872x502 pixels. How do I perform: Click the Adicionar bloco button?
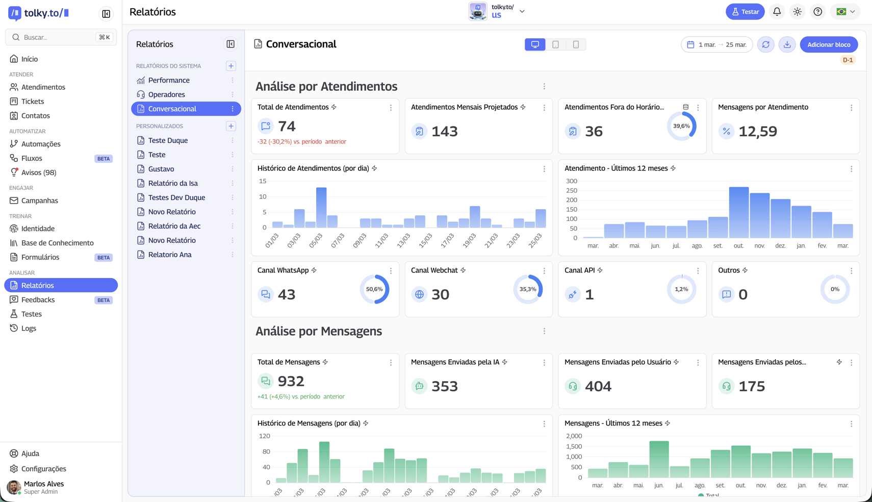pyautogui.click(x=828, y=45)
